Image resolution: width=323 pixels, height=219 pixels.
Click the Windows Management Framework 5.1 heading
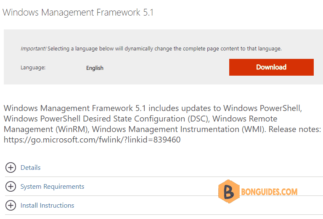78,12
